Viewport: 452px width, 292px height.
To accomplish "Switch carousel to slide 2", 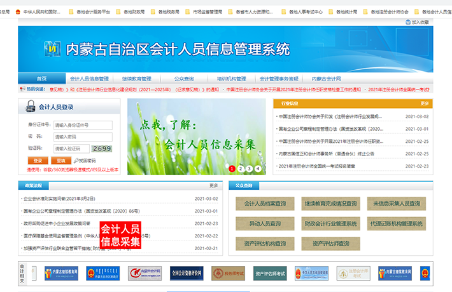I will pos(241,168).
